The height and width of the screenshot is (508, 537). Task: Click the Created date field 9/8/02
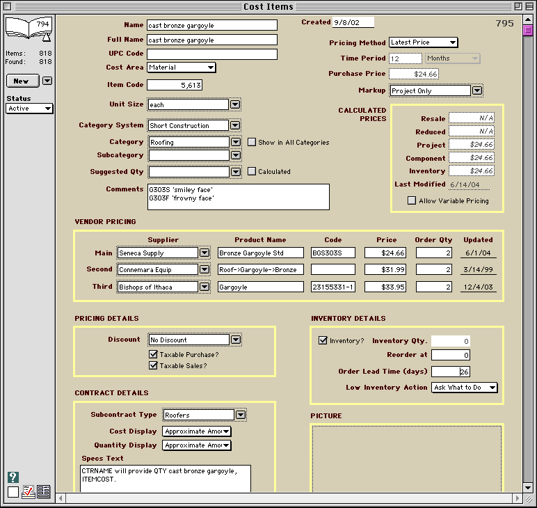353,22
